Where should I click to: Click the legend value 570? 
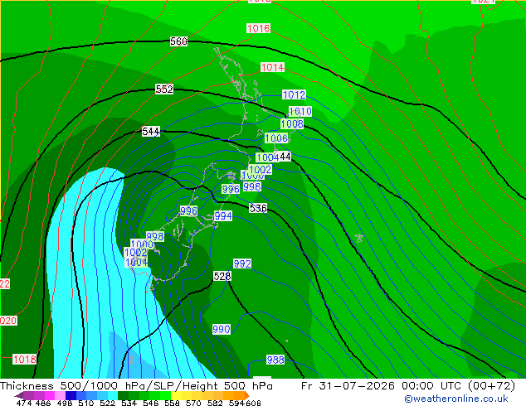(x=193, y=403)
